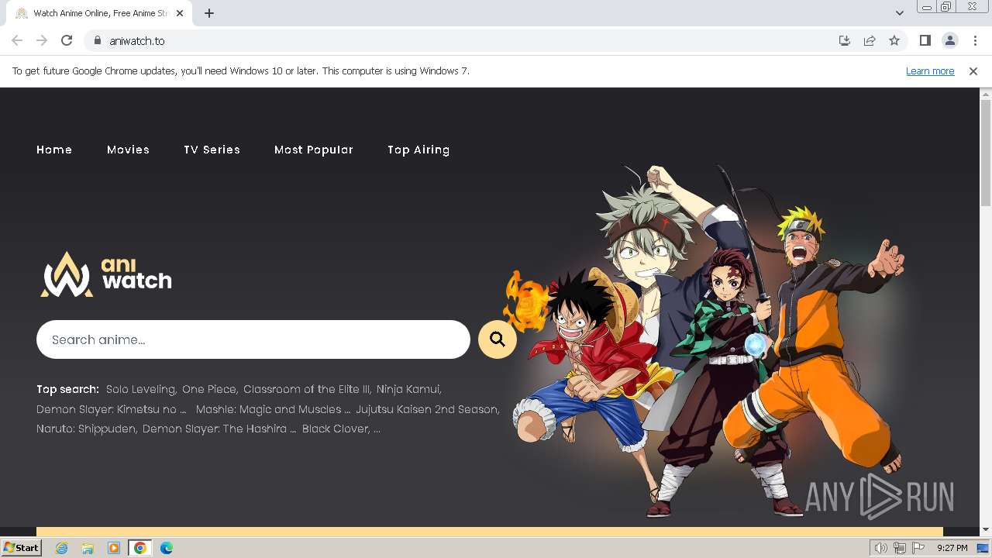Open the Chrome three-dot menu

pyautogui.click(x=975, y=40)
